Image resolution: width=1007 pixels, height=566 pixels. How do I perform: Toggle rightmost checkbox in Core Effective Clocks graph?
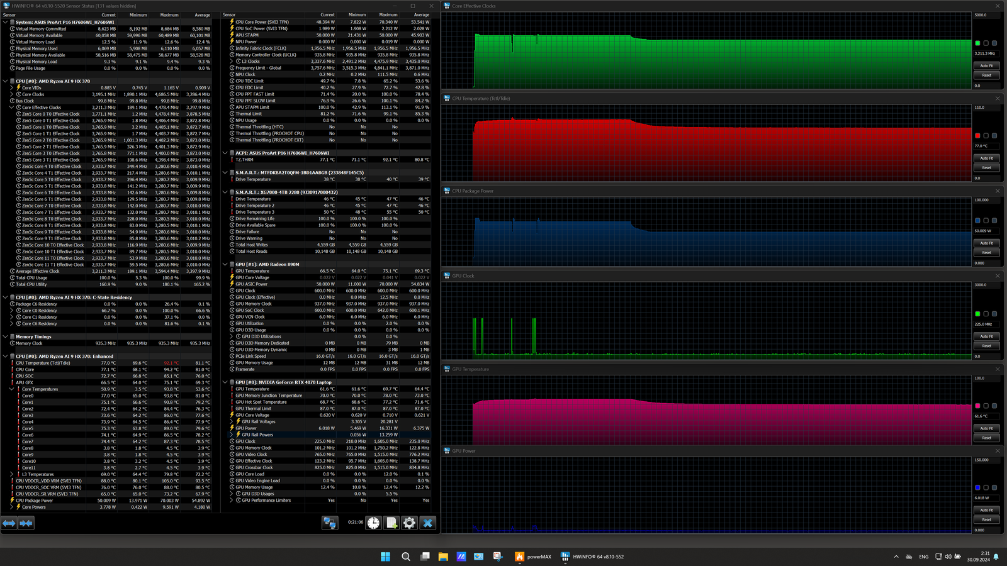994,43
